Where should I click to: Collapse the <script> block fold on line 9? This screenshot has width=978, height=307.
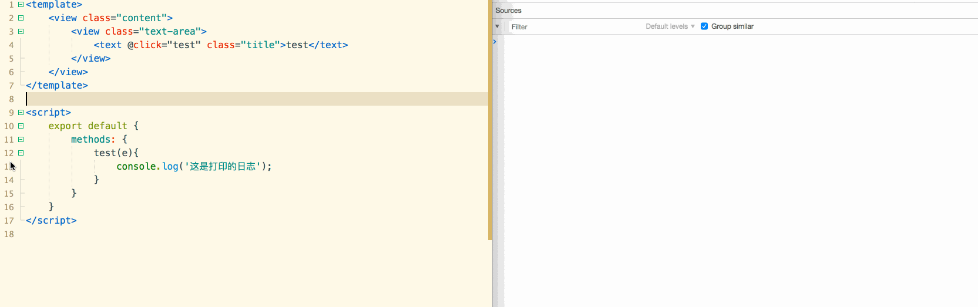[x=21, y=113]
